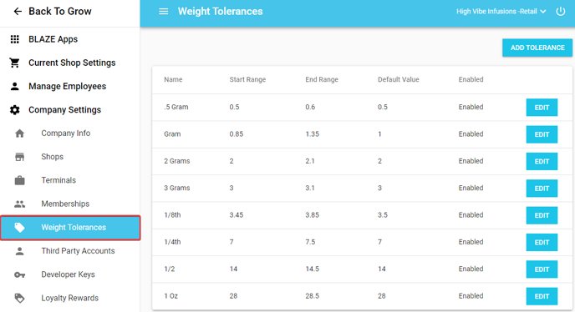Click the person icon beside Manage Employees
Screen dimensions: 575x312
coord(15,87)
